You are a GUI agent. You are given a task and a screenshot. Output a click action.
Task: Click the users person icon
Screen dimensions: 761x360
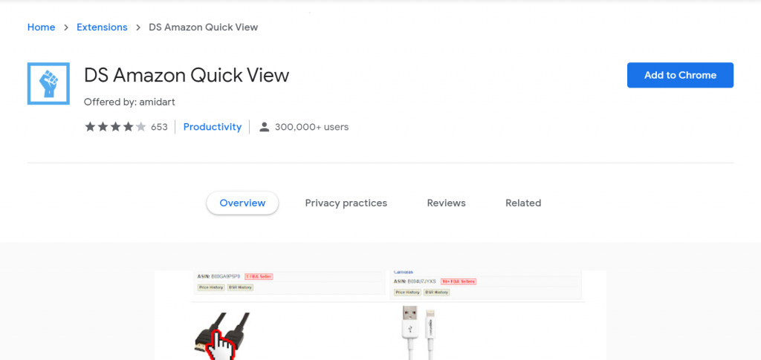264,127
